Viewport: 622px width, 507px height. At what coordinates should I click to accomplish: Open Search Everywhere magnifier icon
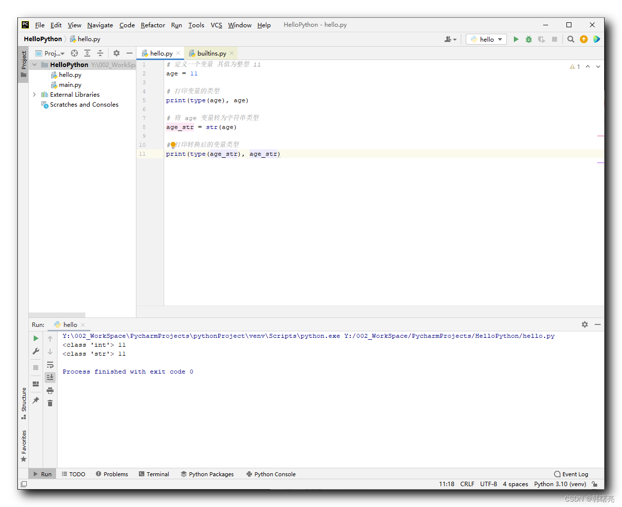point(571,39)
